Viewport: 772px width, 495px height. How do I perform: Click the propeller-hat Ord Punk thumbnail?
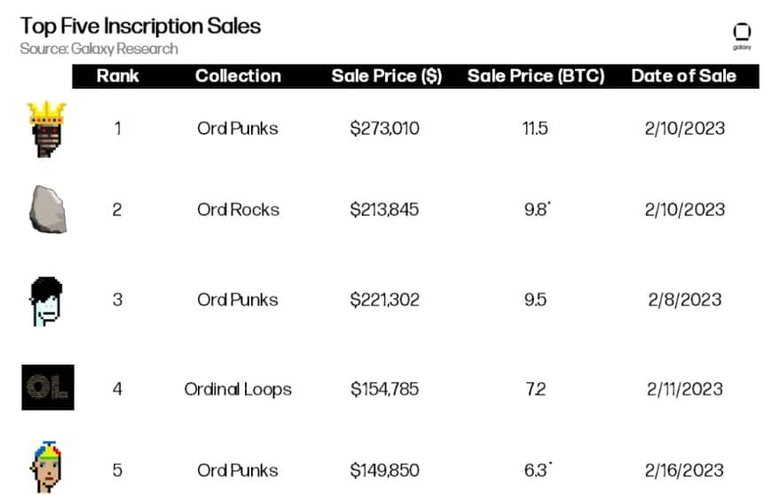(x=47, y=465)
